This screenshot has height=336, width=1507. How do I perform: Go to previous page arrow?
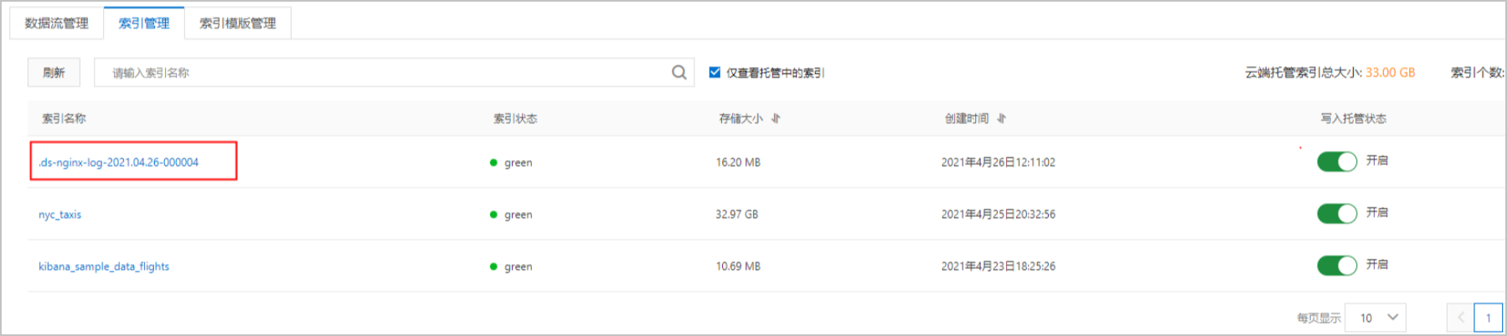(x=1460, y=318)
